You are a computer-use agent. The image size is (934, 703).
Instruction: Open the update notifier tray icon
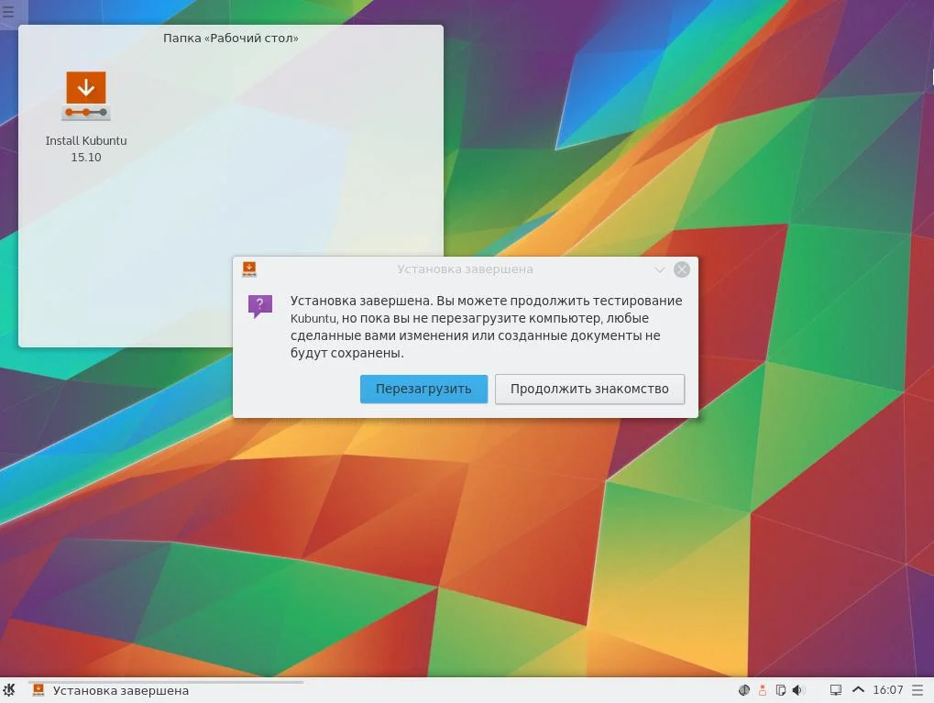pyautogui.click(x=744, y=690)
